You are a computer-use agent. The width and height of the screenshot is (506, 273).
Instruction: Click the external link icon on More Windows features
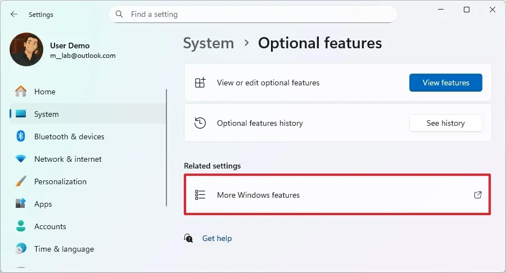tap(478, 195)
